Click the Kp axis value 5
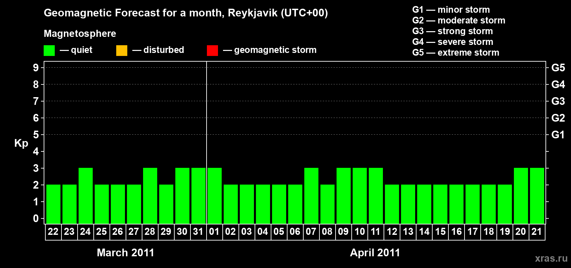 click(36, 135)
